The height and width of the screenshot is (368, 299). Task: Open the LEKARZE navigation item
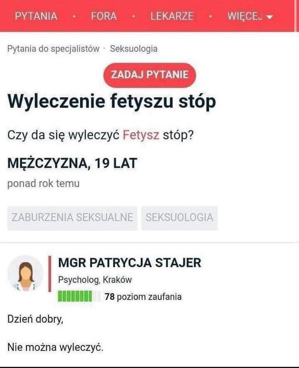(172, 16)
